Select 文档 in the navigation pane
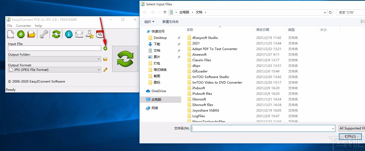365x151 pixels. click(x=157, y=51)
